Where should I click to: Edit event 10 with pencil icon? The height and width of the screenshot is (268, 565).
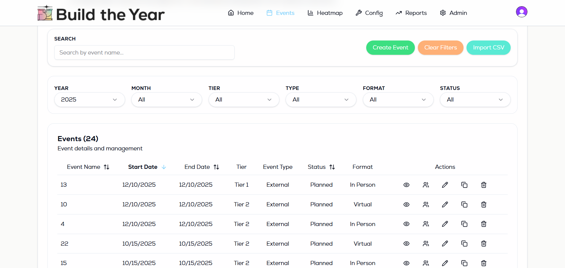[x=445, y=205]
